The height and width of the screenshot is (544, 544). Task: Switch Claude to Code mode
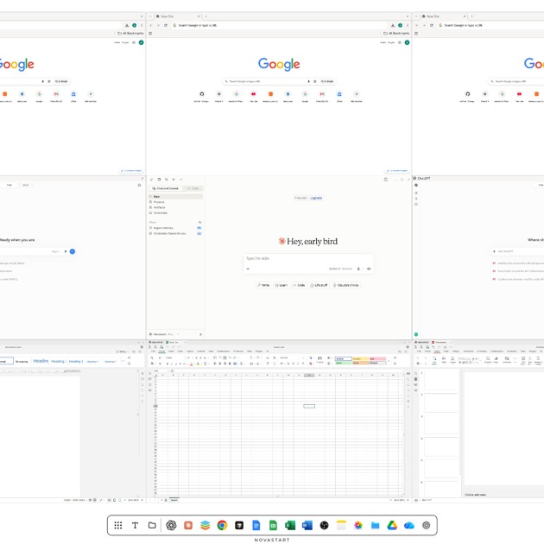coord(193,188)
